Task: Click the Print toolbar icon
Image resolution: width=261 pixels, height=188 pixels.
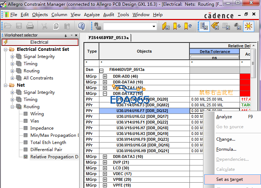Action: click(x=30, y=26)
